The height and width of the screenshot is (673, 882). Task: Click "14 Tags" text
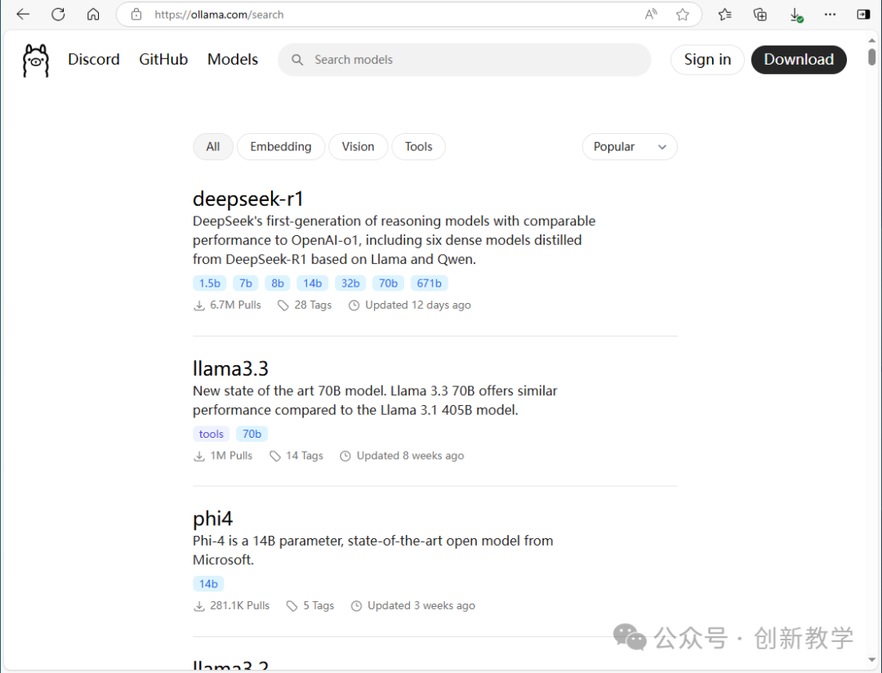click(x=305, y=457)
